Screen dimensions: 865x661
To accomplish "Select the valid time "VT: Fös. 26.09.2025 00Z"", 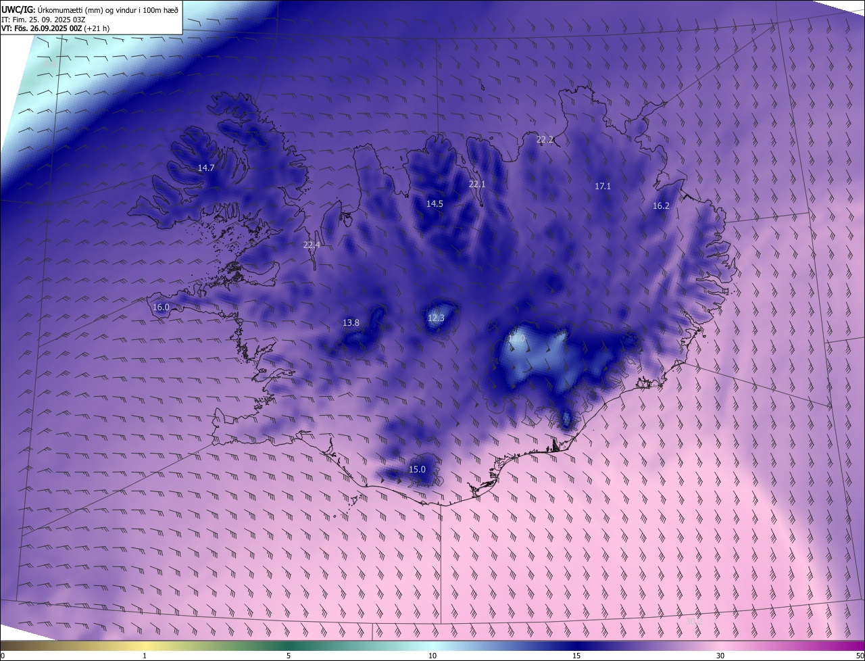I will (41, 28).
